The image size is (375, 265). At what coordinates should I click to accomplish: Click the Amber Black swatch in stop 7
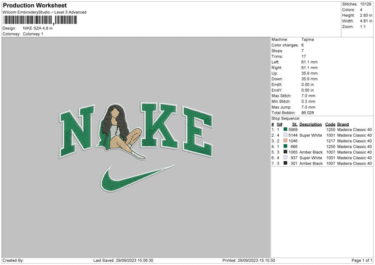(285, 163)
